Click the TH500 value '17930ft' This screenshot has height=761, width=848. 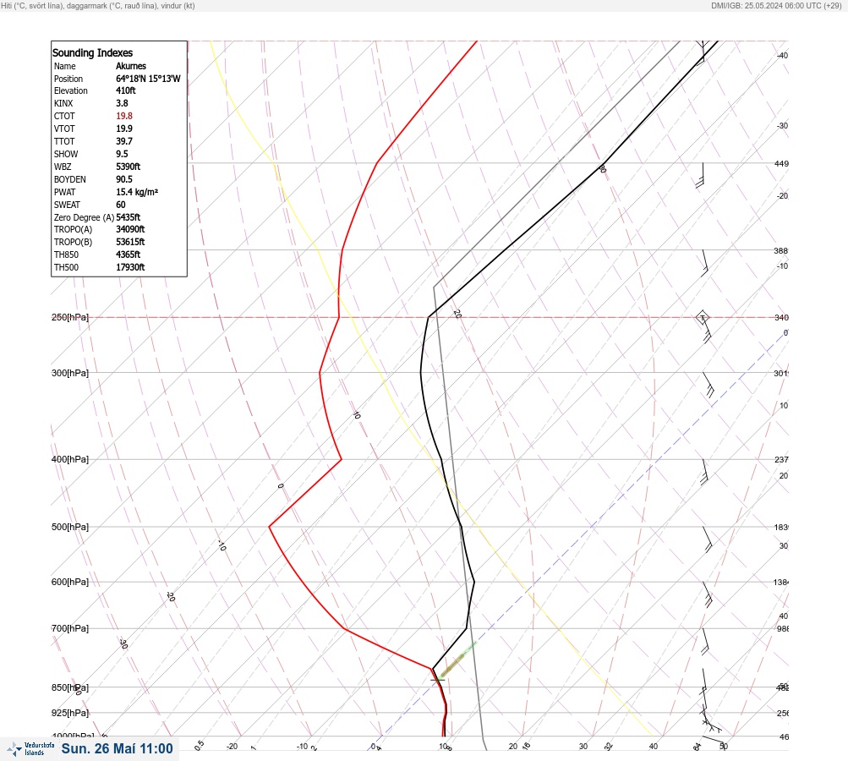(x=130, y=267)
